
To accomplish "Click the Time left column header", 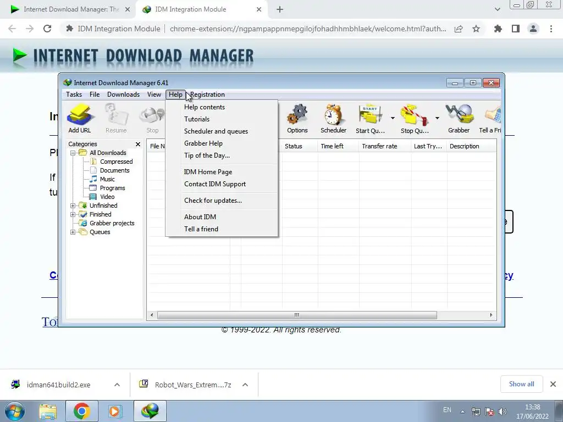I will coord(338,146).
